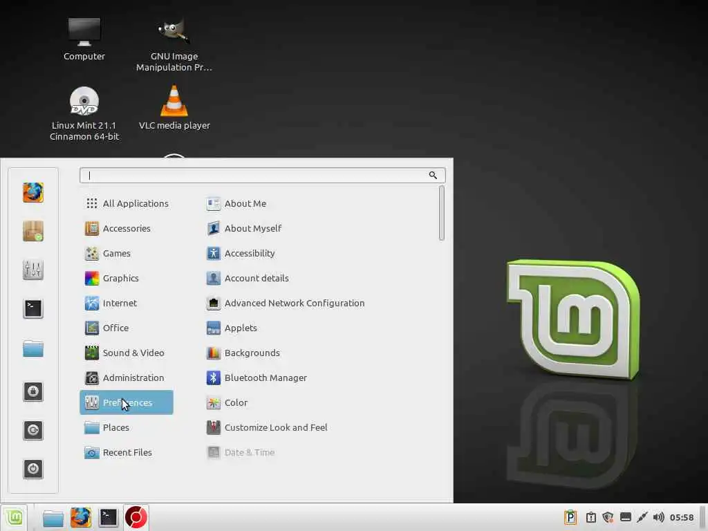
Task: Select the Accessories category
Action: [x=127, y=228]
